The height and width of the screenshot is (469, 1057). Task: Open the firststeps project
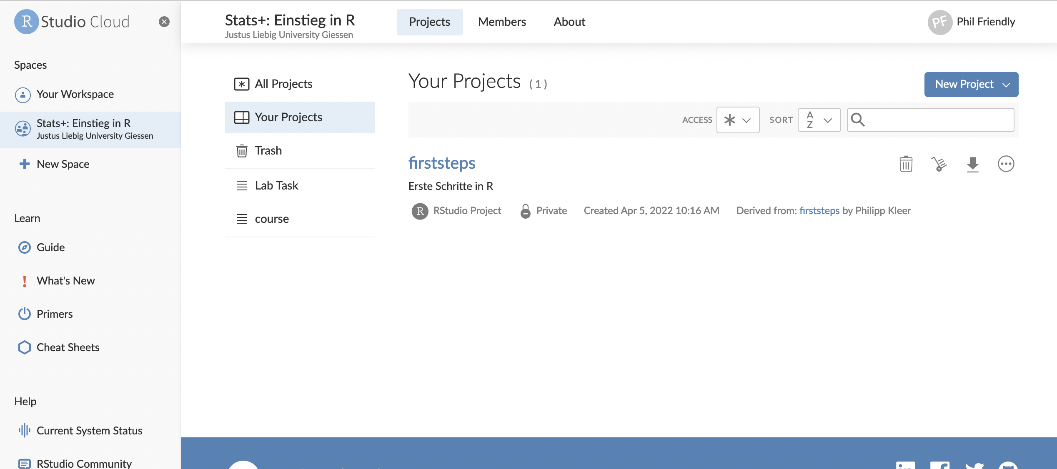[442, 163]
